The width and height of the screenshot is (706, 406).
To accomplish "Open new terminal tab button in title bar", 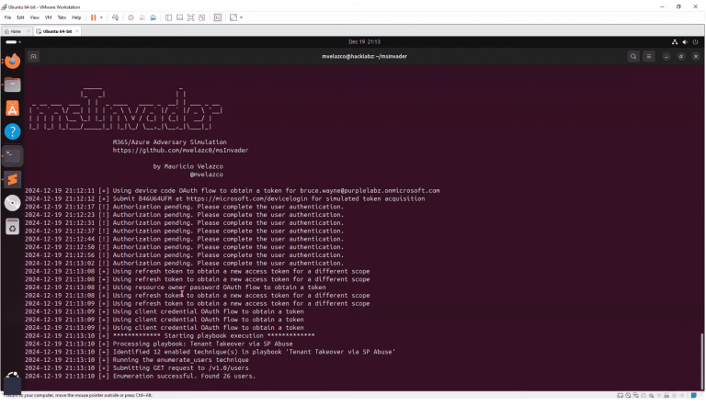I will (x=33, y=56).
